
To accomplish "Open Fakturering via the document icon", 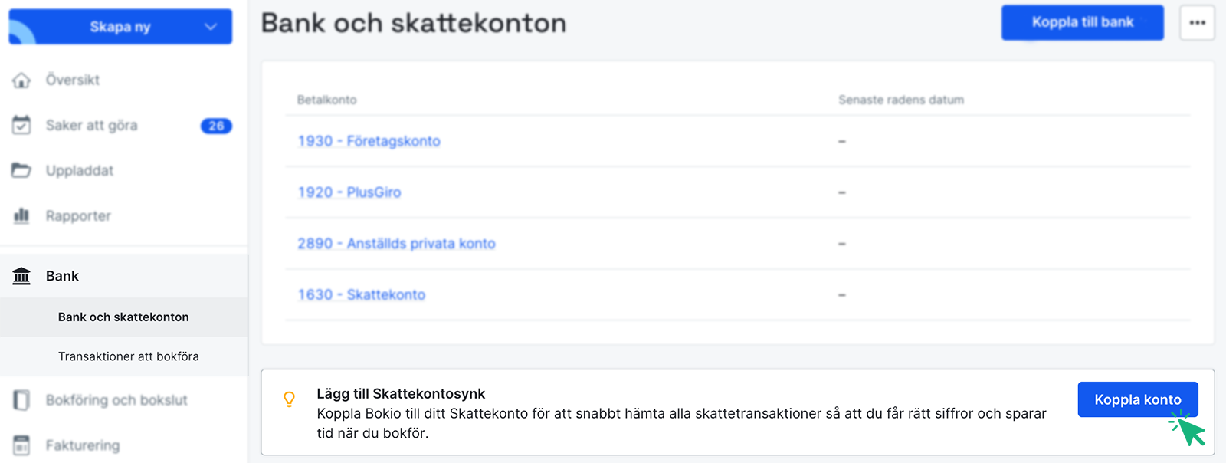I will tap(21, 445).
